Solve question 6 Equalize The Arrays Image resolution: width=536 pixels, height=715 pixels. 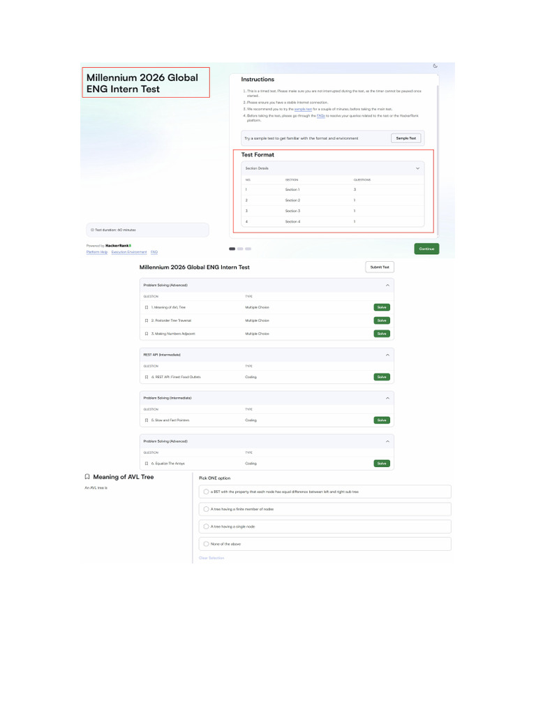[x=382, y=464]
